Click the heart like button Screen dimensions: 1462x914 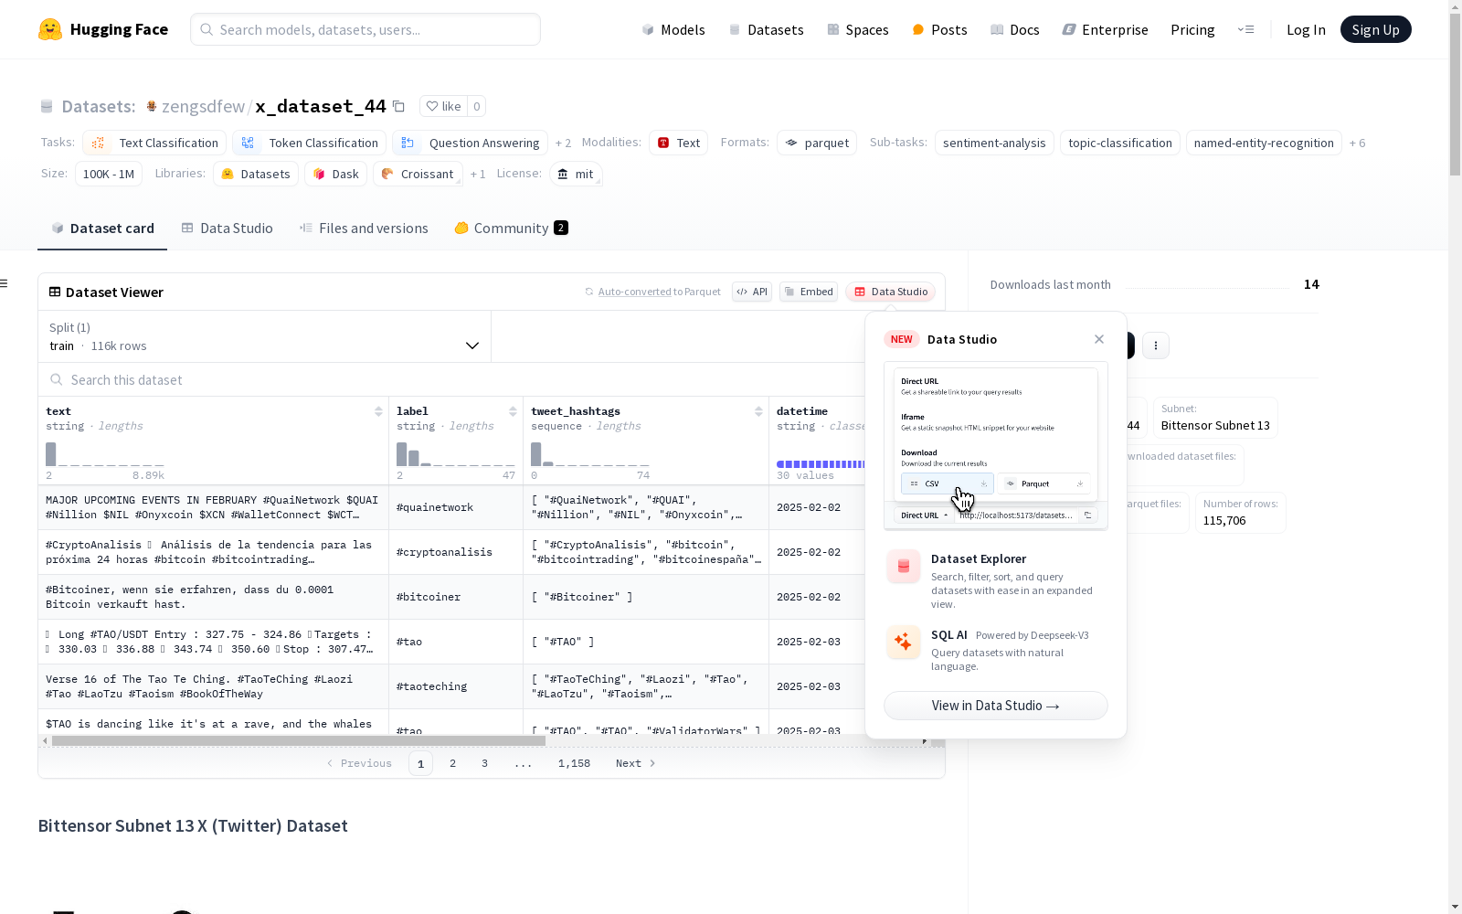click(x=443, y=106)
